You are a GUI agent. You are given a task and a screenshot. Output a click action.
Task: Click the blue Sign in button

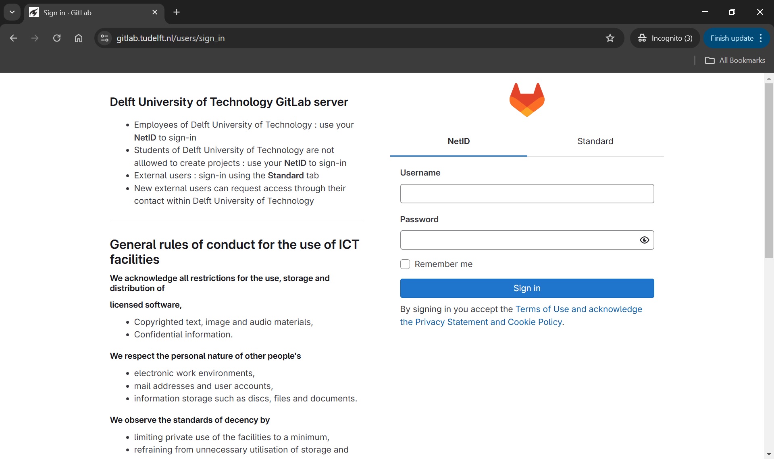point(527,288)
